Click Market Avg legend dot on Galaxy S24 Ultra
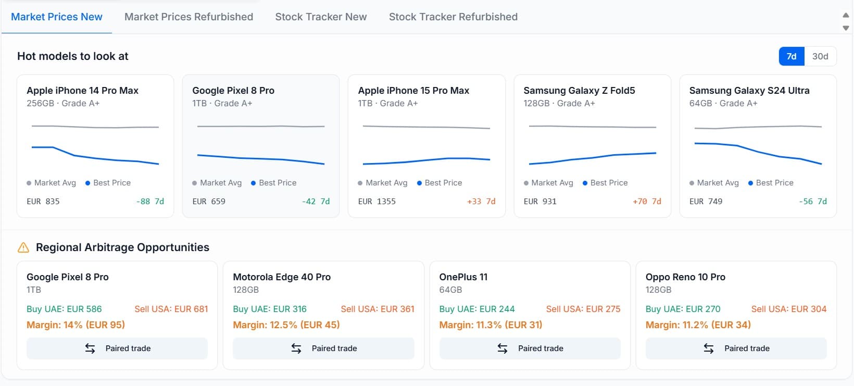 tap(692, 183)
